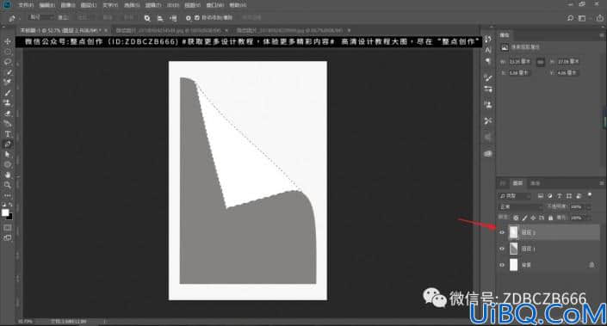Open the third menu (Image) in menu bar
The width and height of the screenshot is (607, 326).
pos(68,5)
